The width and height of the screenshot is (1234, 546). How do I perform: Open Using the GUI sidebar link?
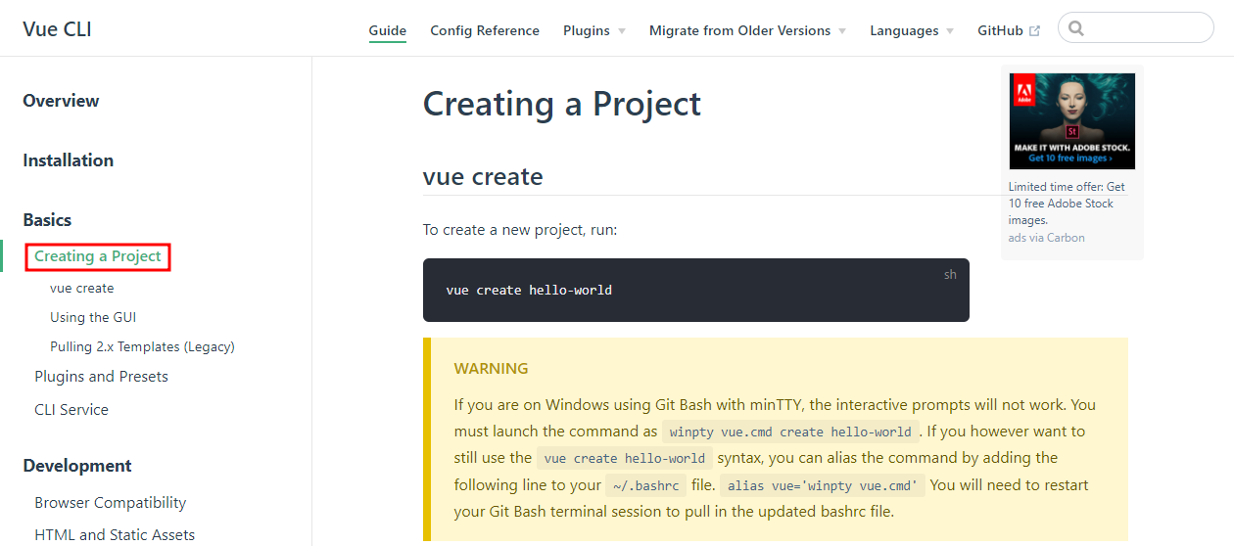click(93, 318)
